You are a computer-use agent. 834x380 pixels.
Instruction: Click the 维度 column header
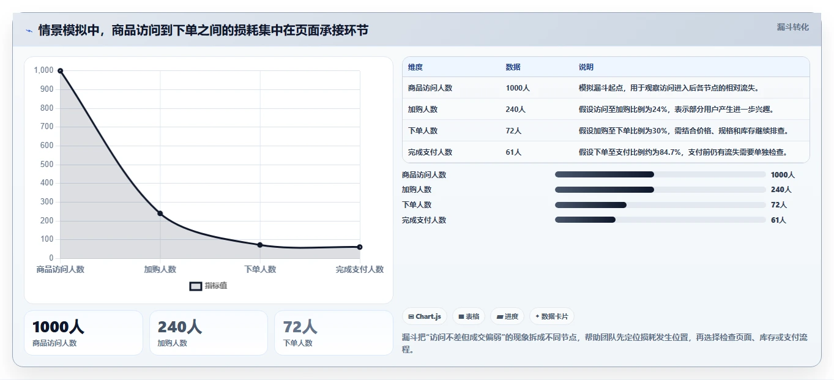point(415,67)
